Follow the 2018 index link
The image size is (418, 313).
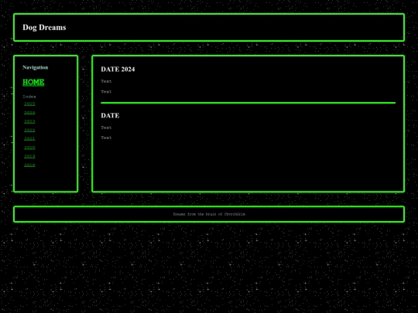29,165
